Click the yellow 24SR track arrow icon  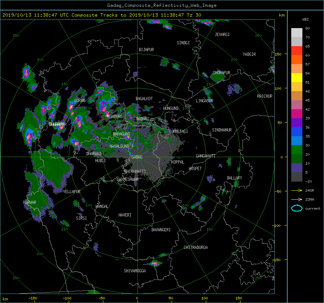point(297,190)
